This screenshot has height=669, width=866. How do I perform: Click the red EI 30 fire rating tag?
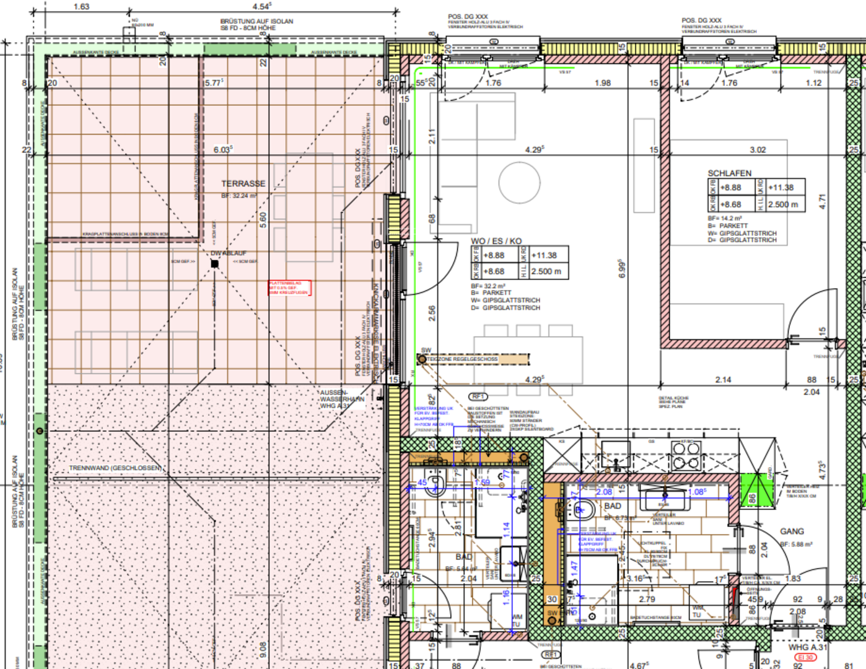(805, 657)
